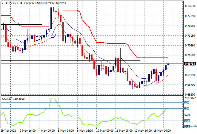Screen dimensions: 197x134
Task: Click the chart menu triangle beside AUDUSD,H4
Action: pos(3,3)
